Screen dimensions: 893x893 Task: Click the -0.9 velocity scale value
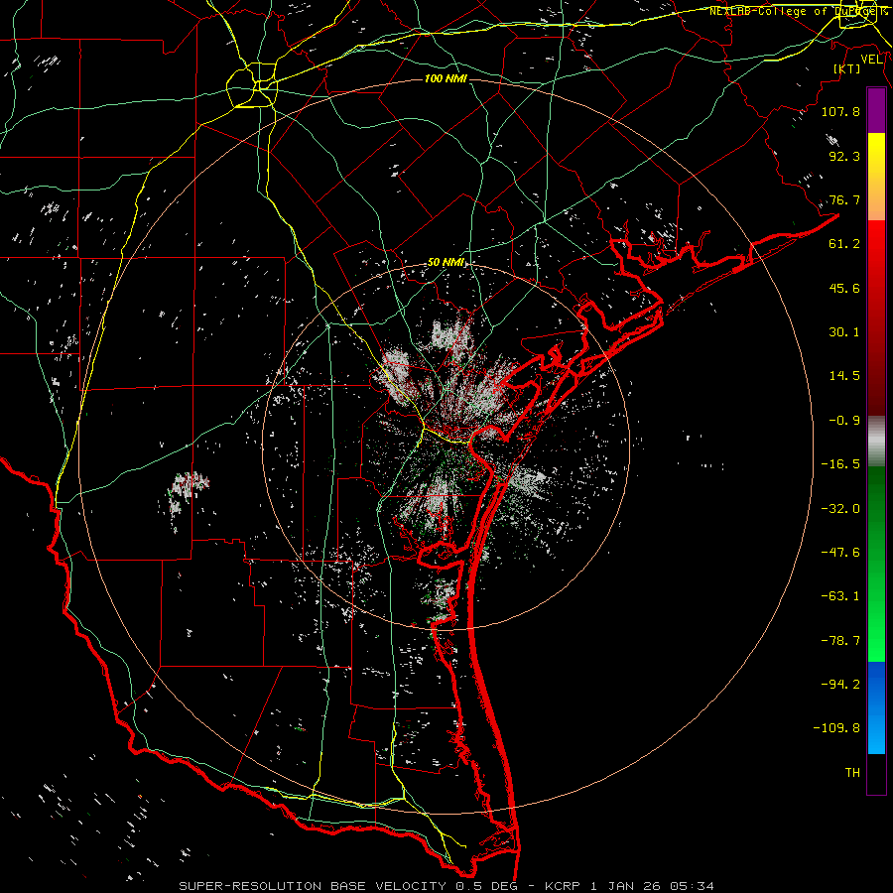tap(844, 421)
